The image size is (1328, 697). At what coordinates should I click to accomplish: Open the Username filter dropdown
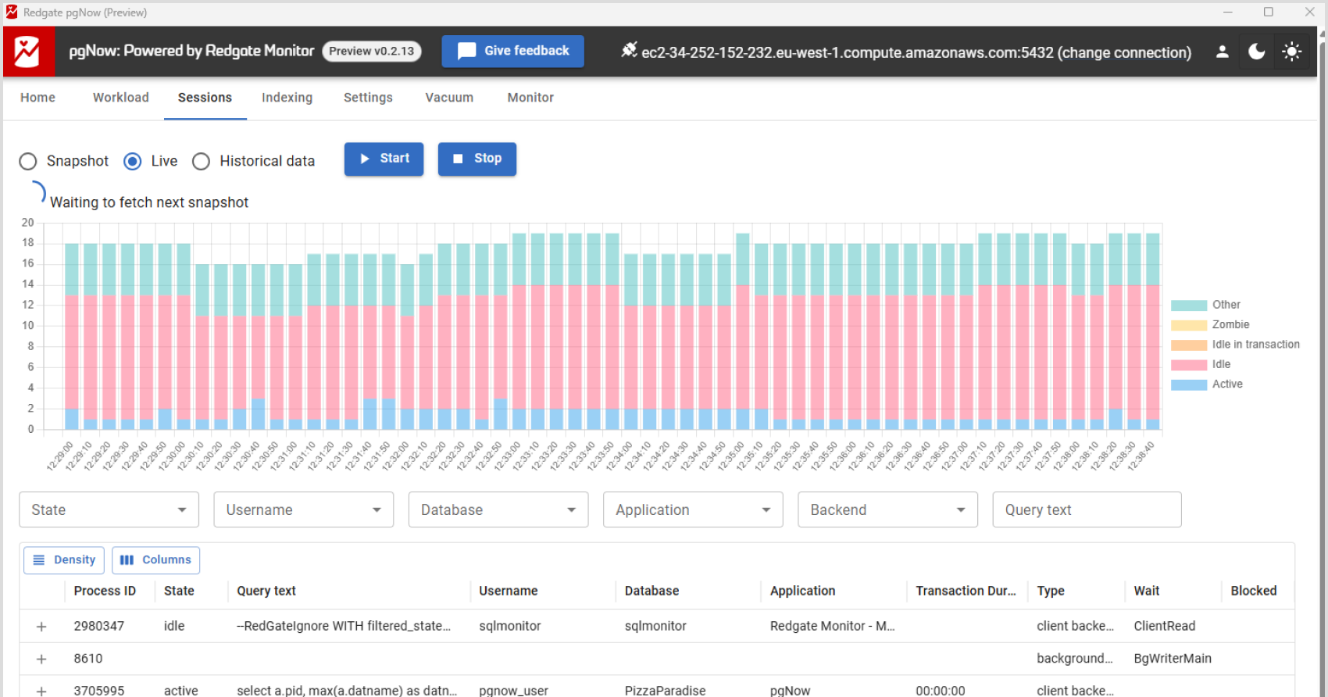303,509
